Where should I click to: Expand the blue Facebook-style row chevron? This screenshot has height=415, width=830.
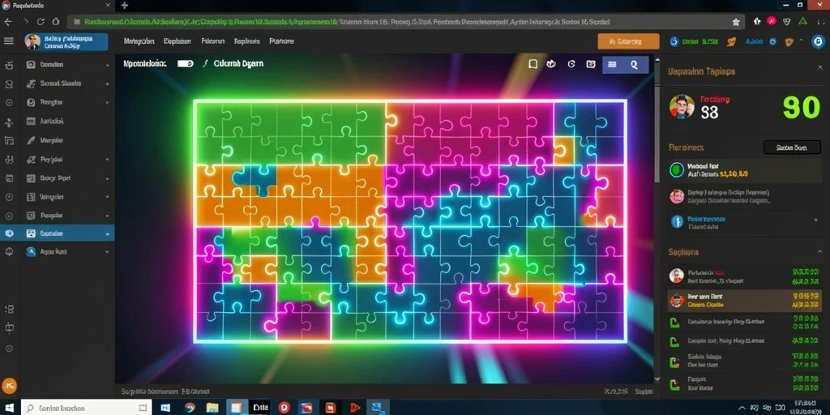click(x=815, y=220)
